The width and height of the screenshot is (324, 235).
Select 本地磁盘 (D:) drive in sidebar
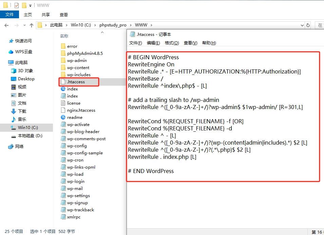coord(27,136)
